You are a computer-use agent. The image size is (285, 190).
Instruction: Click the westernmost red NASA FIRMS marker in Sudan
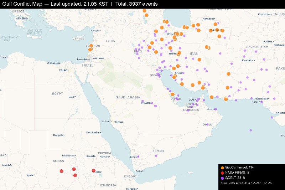click(x=61, y=171)
